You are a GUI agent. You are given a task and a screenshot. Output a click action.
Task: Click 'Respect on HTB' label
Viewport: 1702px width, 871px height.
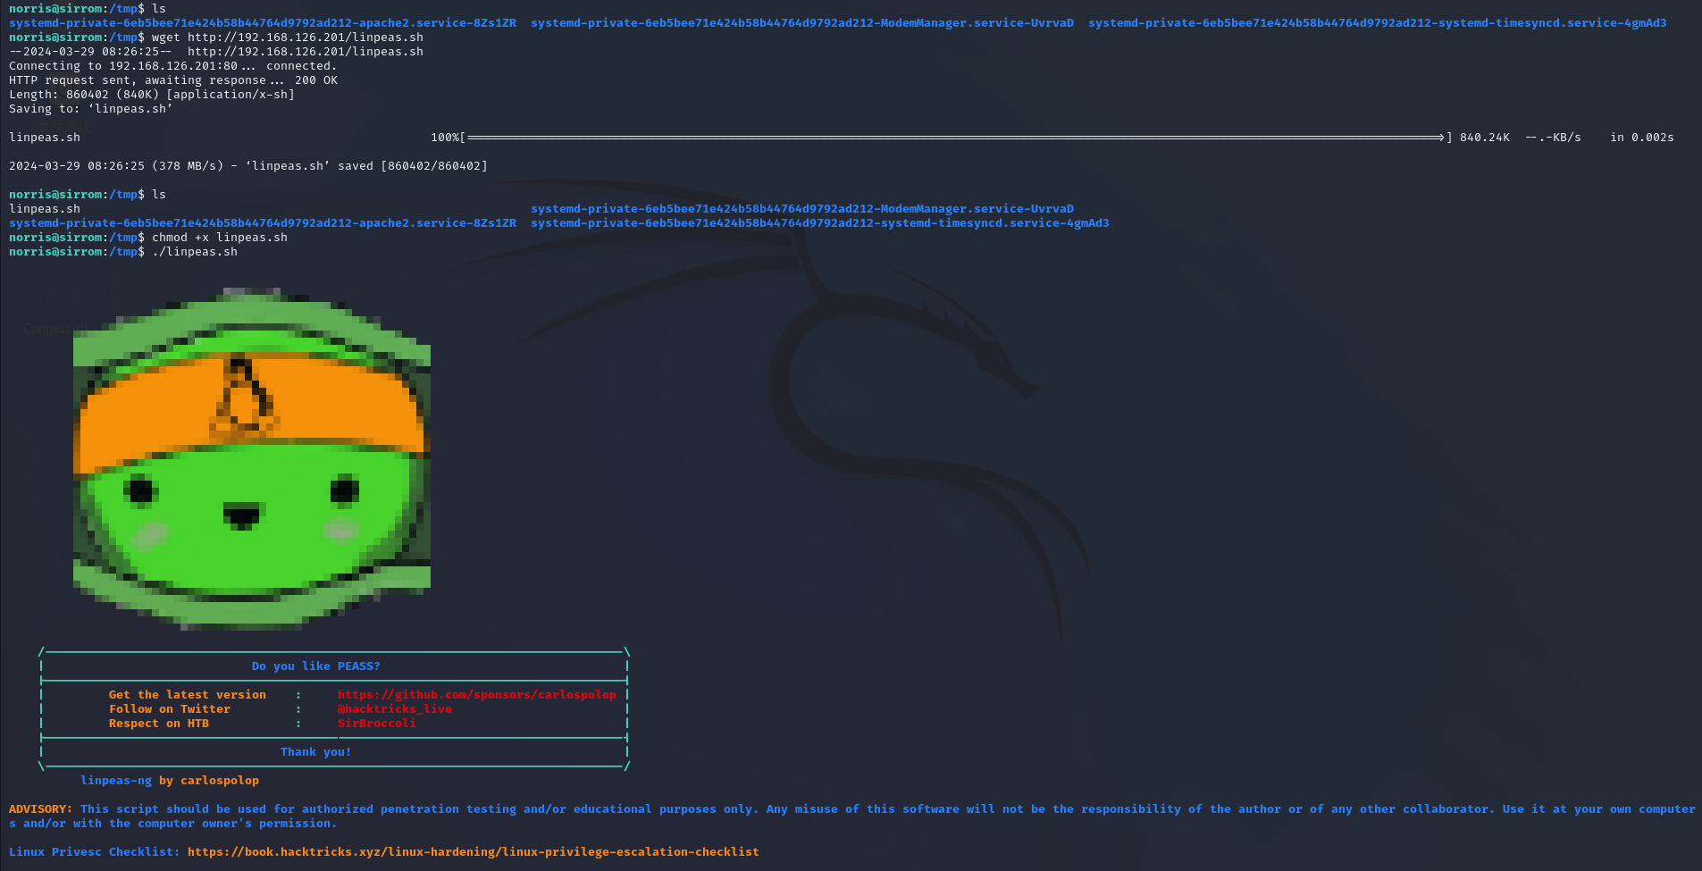pyautogui.click(x=159, y=724)
